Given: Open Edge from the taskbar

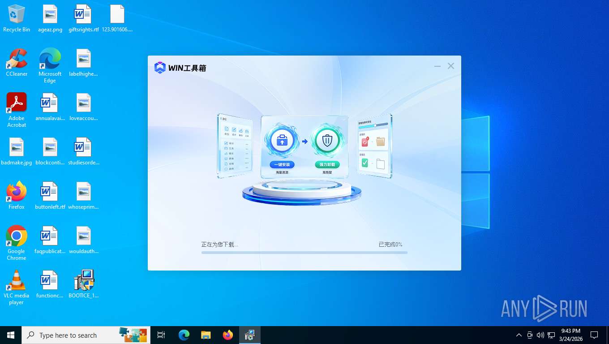Looking at the screenshot, I should coord(184,335).
